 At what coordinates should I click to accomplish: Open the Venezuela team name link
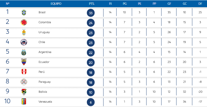click(x=45, y=102)
